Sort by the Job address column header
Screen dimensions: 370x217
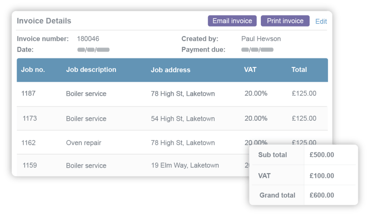[x=171, y=70]
